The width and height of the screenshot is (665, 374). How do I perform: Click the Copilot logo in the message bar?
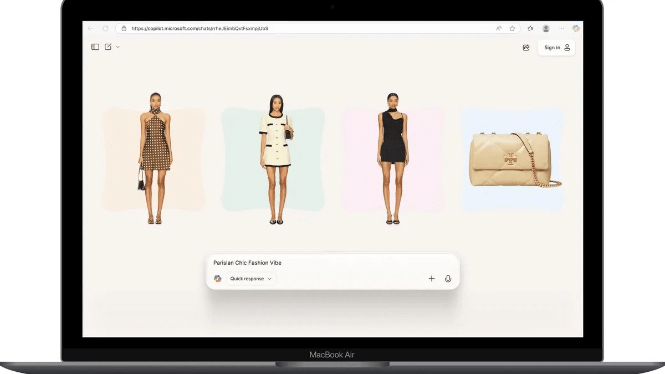pyautogui.click(x=218, y=278)
